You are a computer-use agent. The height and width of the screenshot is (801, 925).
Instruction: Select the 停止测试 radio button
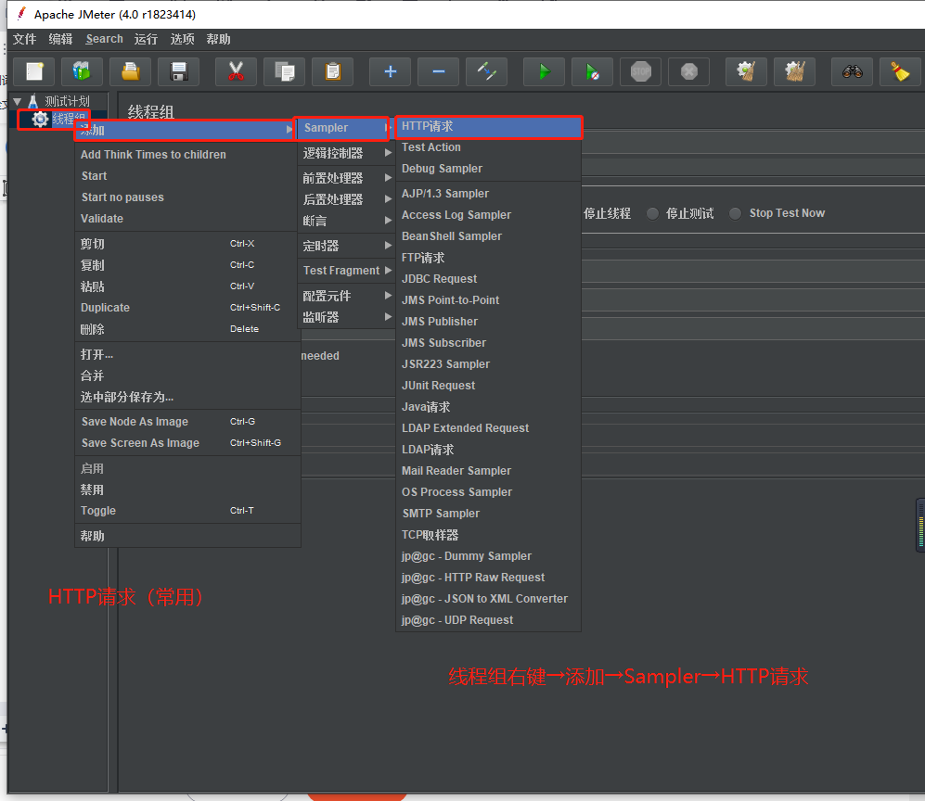click(652, 213)
